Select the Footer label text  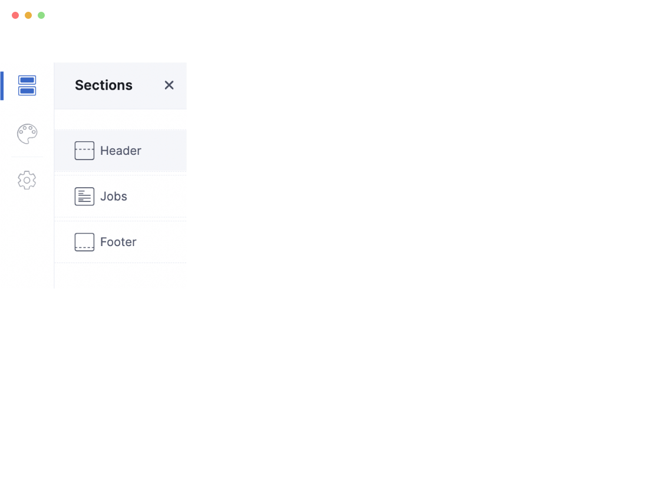point(118,242)
